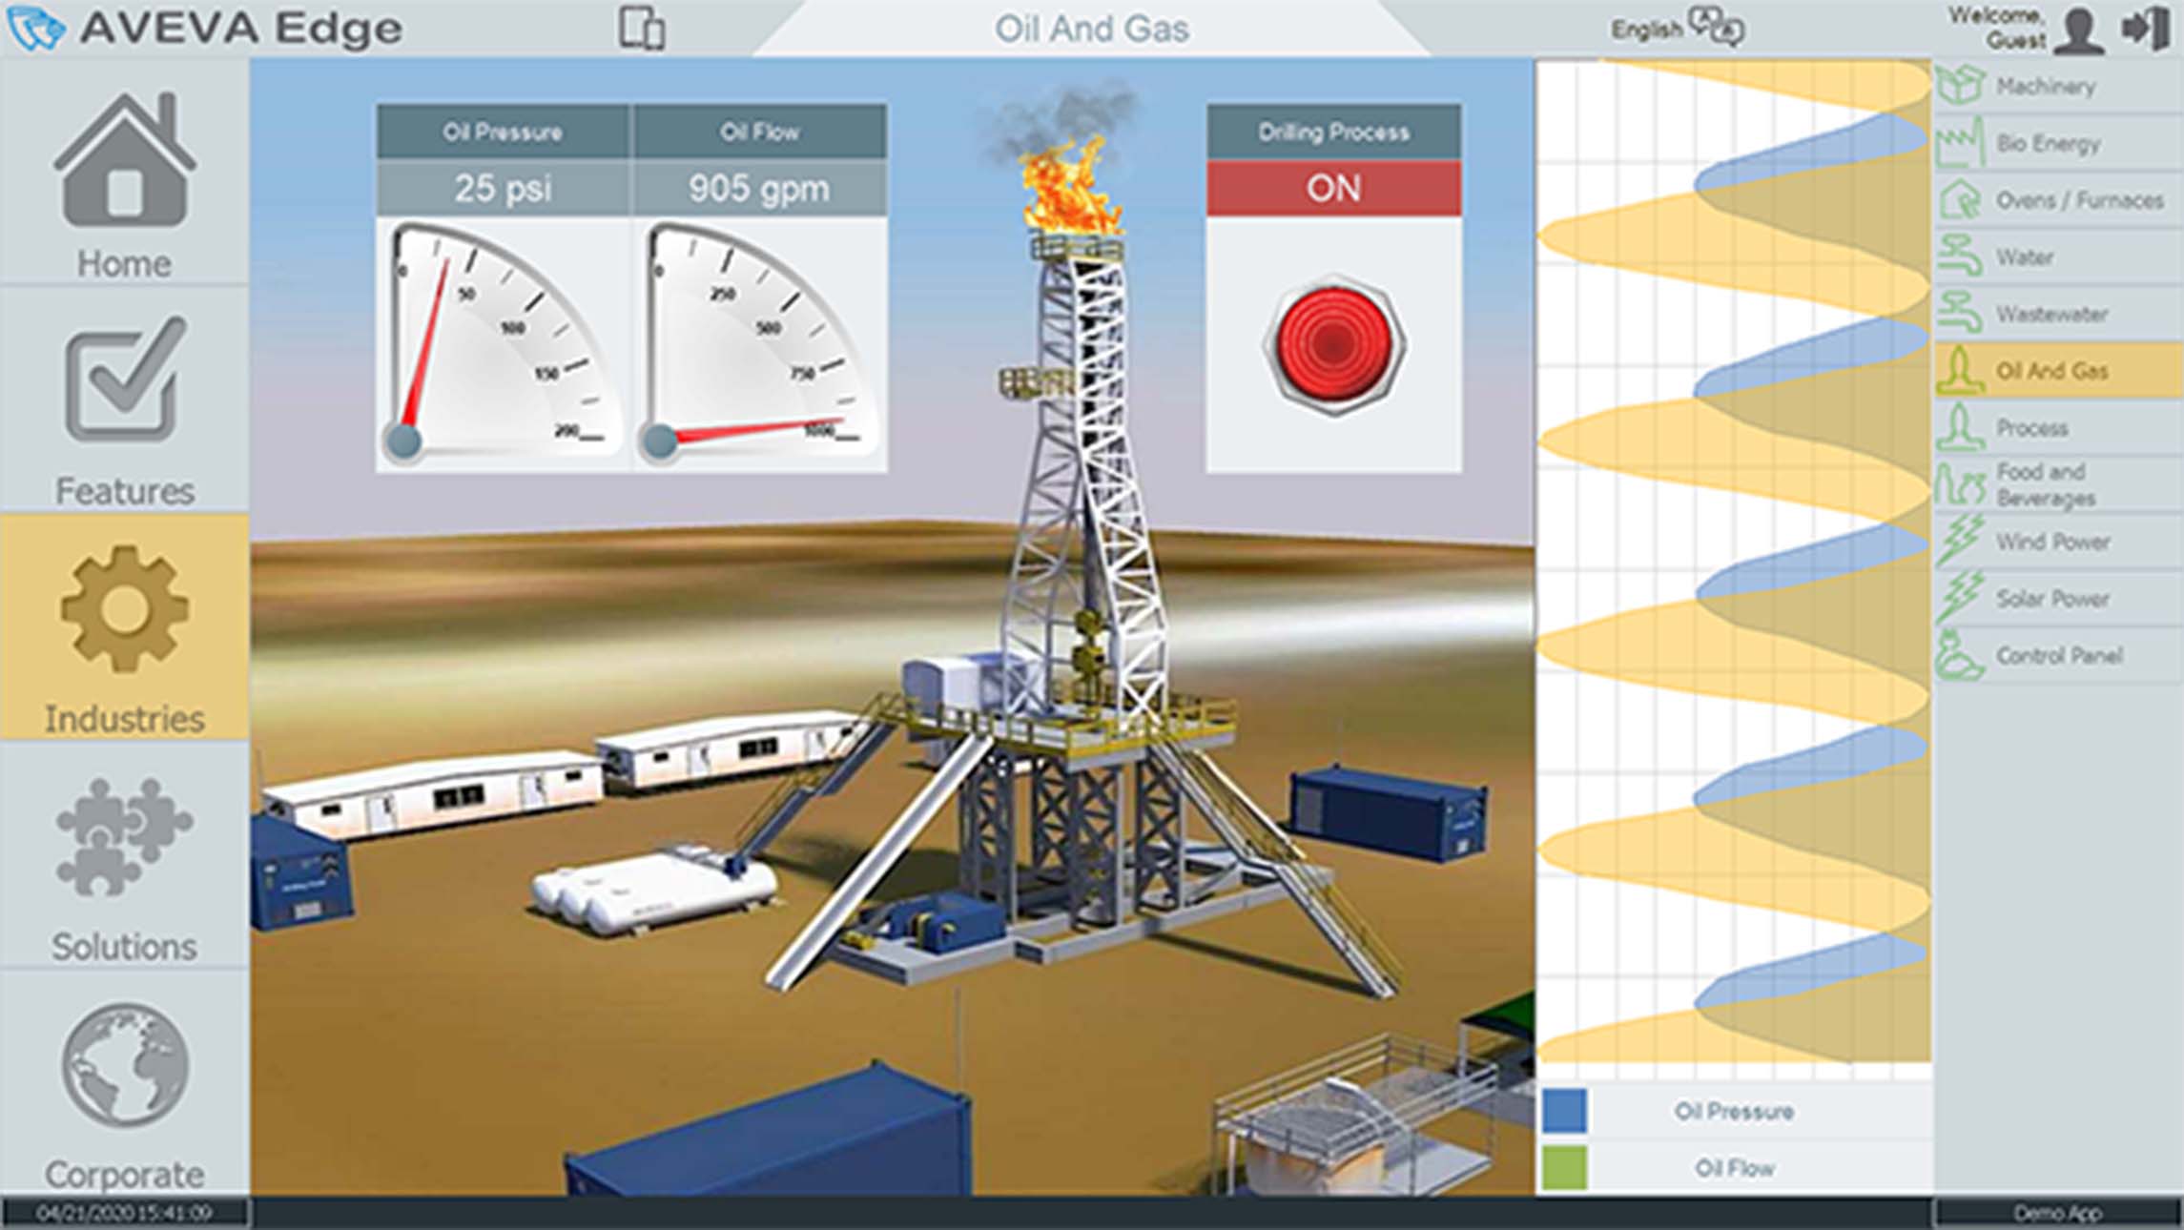2184x1230 pixels.
Task: Click the Ovens / Furnaces label
Action: click(2079, 200)
